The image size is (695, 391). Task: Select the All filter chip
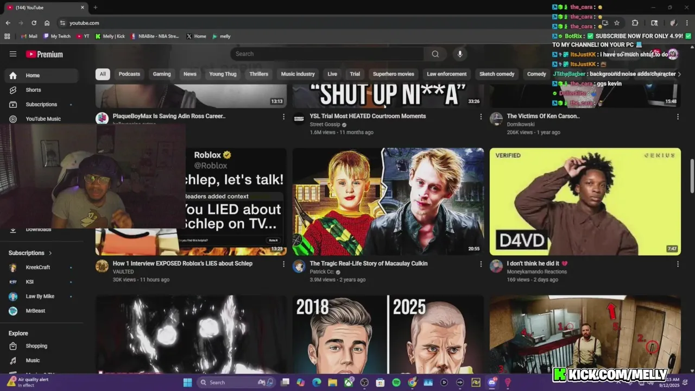point(103,74)
